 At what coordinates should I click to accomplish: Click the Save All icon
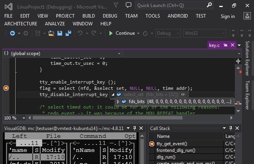pyautogui.click(x=68, y=33)
